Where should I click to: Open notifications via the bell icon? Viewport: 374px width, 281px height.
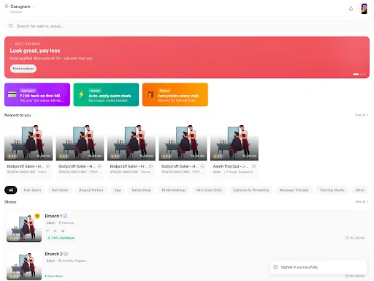(x=351, y=9)
